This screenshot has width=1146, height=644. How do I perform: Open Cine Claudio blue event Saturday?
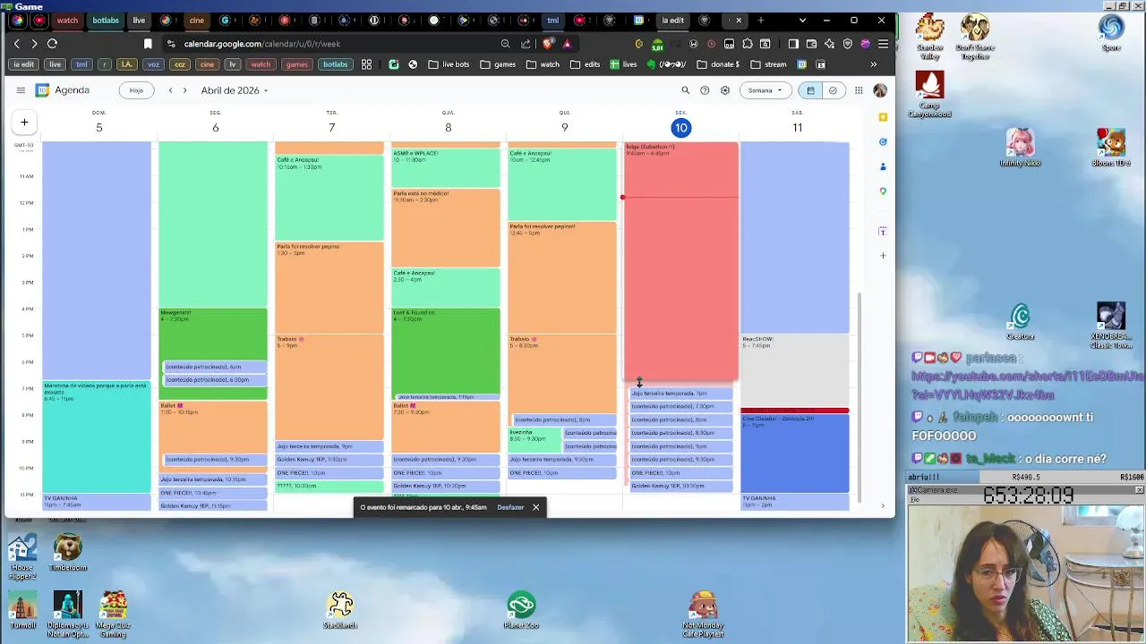point(795,453)
